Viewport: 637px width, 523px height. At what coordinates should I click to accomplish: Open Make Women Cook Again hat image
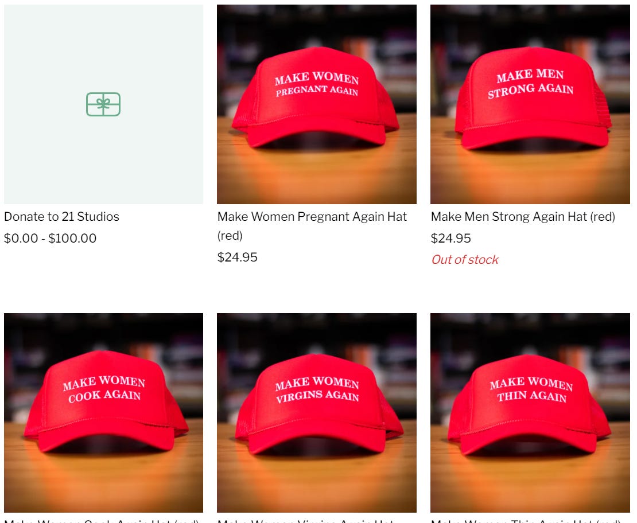point(104,412)
